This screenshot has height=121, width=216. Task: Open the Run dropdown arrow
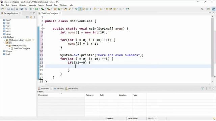[39, 9]
